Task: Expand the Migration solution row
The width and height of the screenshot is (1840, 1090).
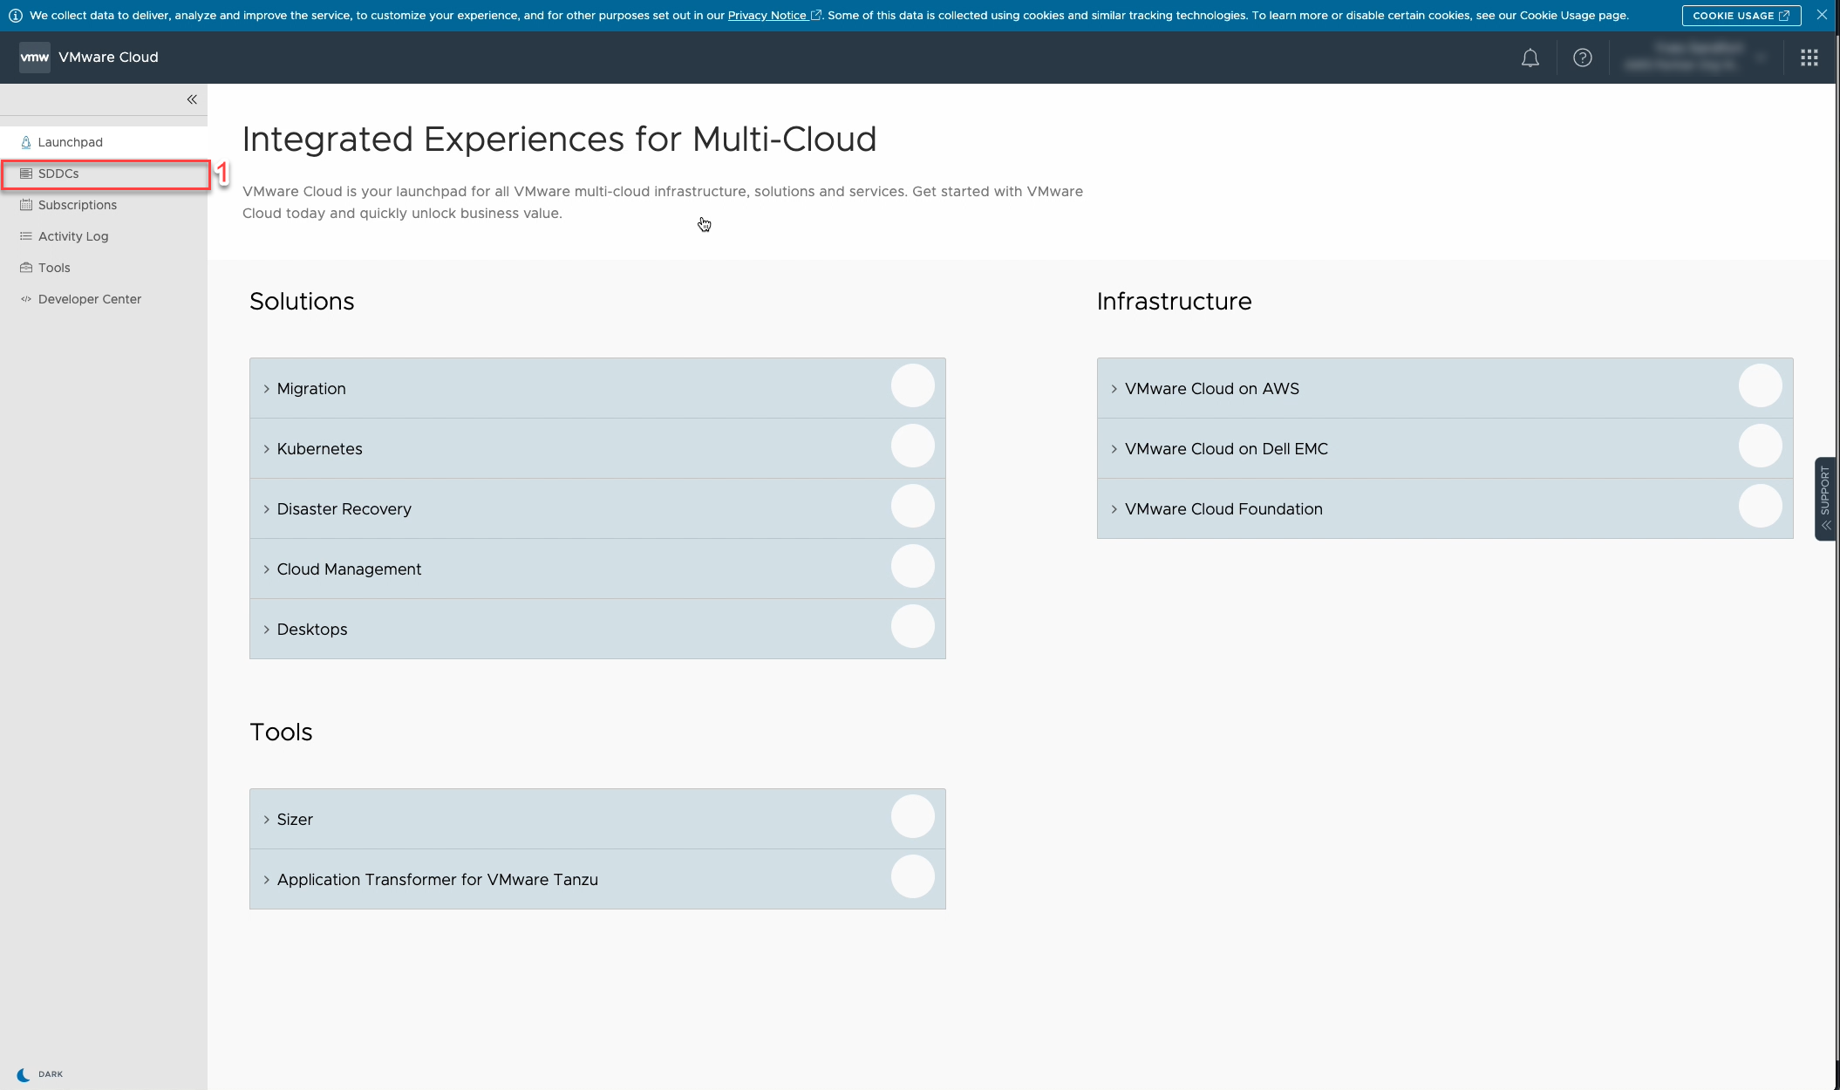Action: click(x=597, y=388)
